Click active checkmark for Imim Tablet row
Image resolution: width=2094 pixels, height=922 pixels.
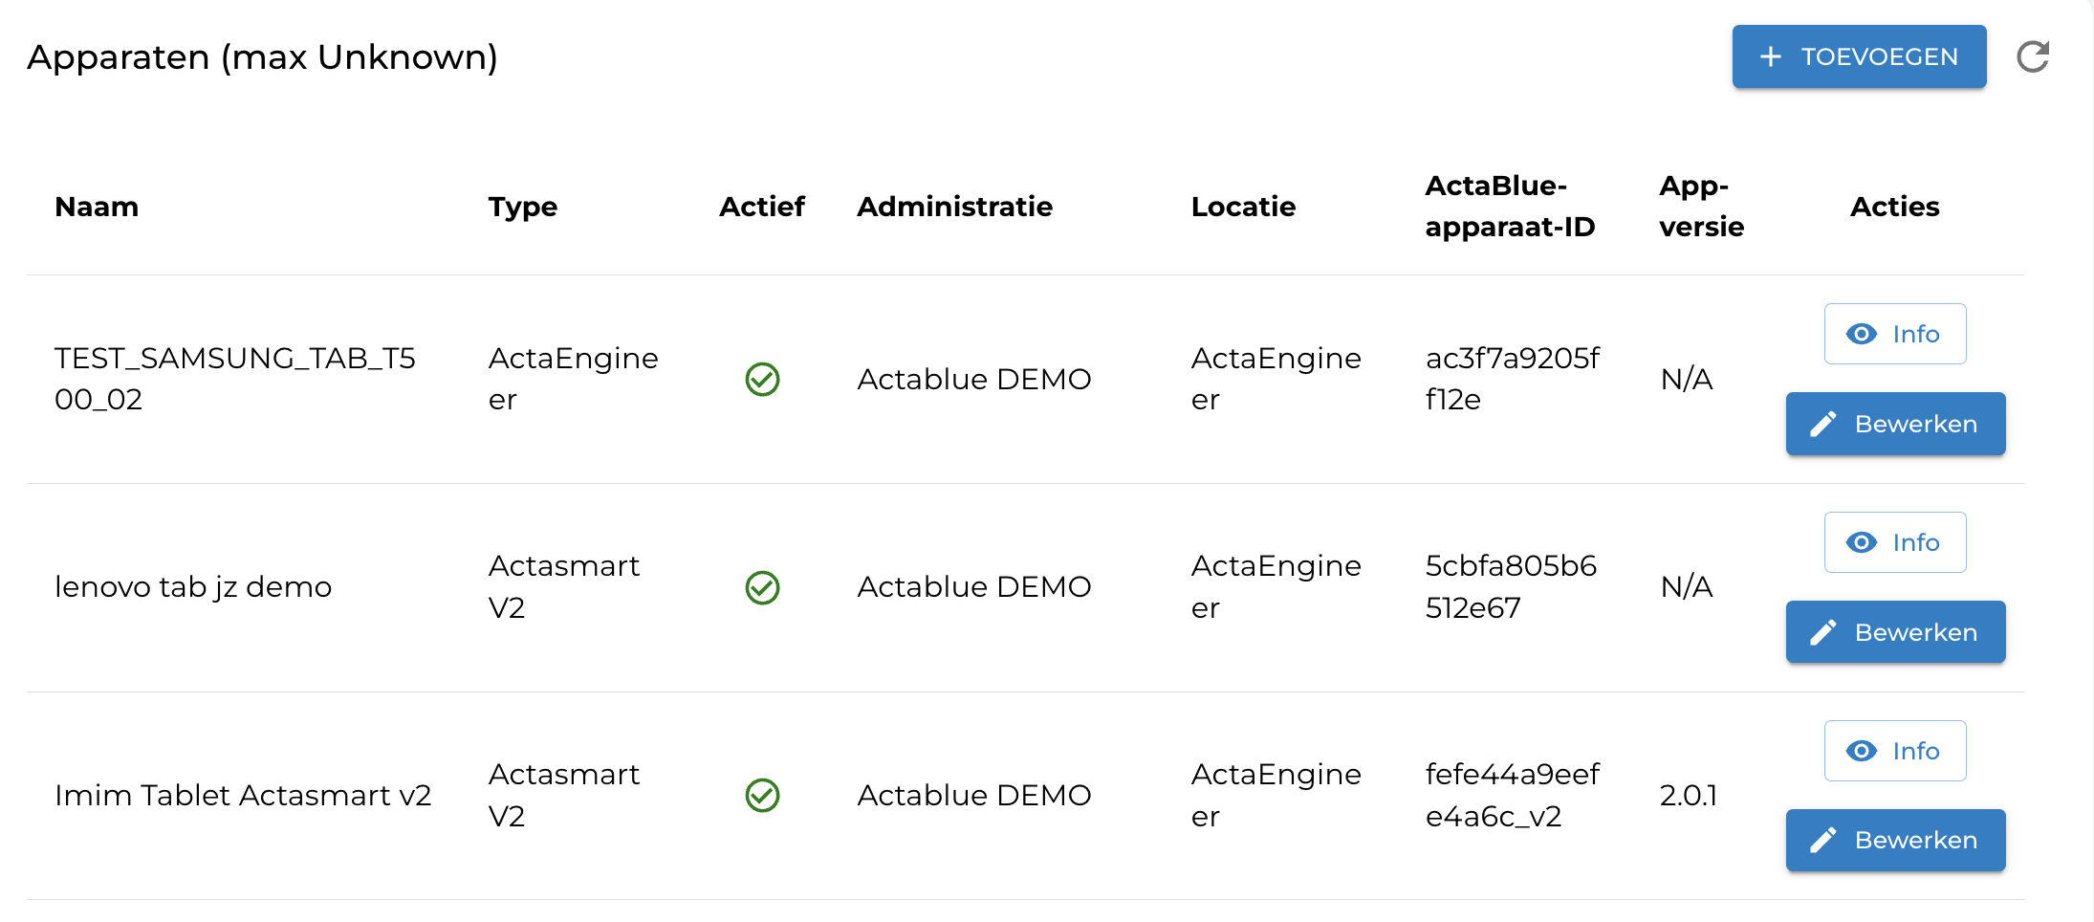[762, 796]
